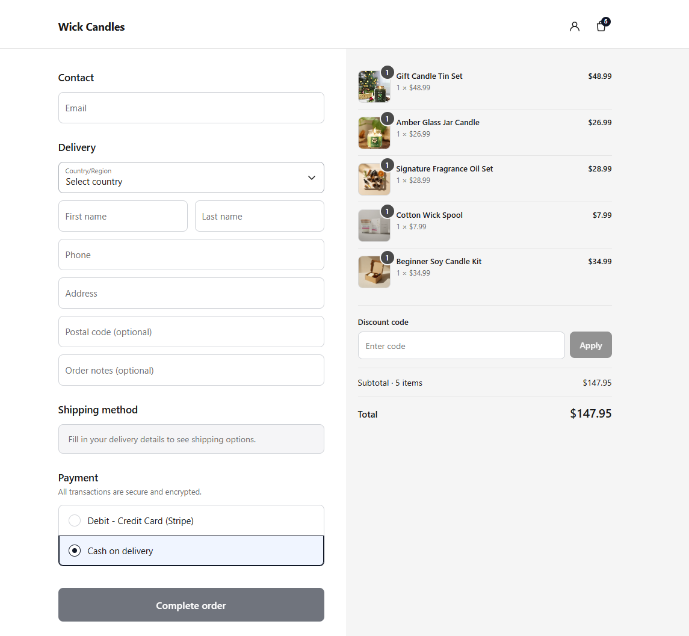The image size is (689, 636).
Task: Select Debit - Credit Card (Stripe) payment
Action: point(191,520)
